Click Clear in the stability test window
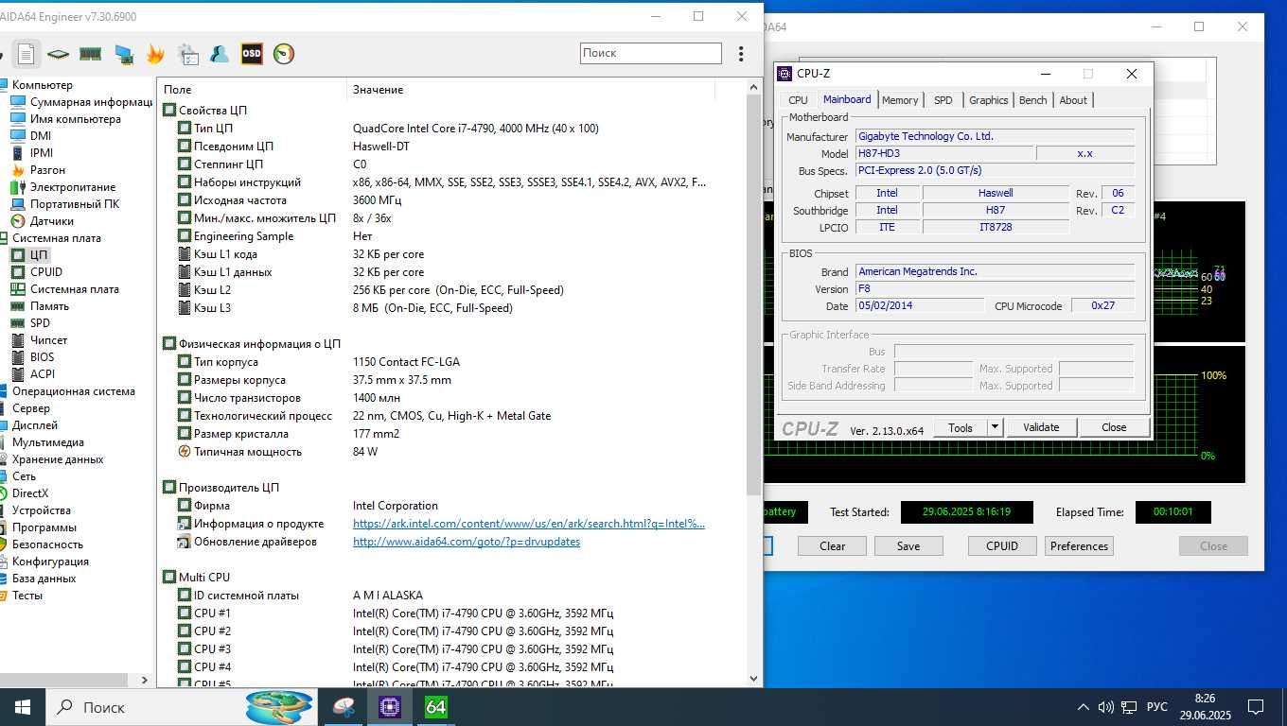 click(833, 546)
